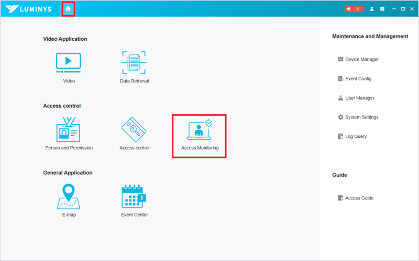Click the Video Application heading
The image size is (419, 261).
pyautogui.click(x=65, y=39)
